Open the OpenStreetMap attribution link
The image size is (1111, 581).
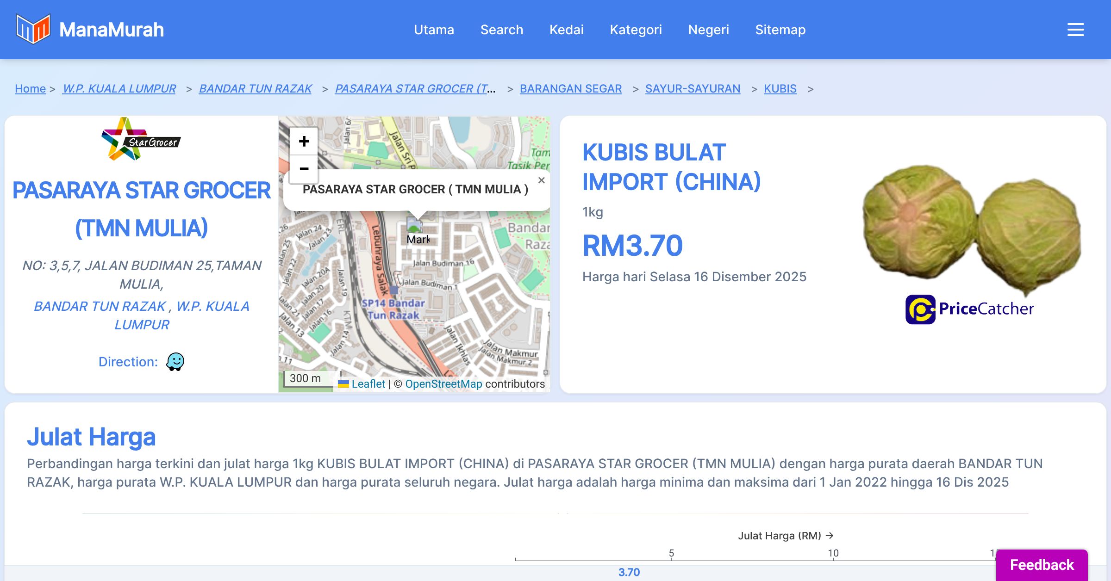(x=443, y=384)
